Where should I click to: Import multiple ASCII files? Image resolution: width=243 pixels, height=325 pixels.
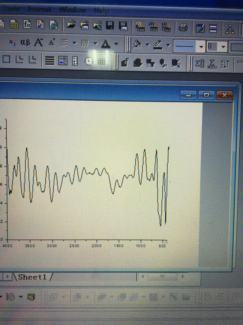click(x=166, y=27)
